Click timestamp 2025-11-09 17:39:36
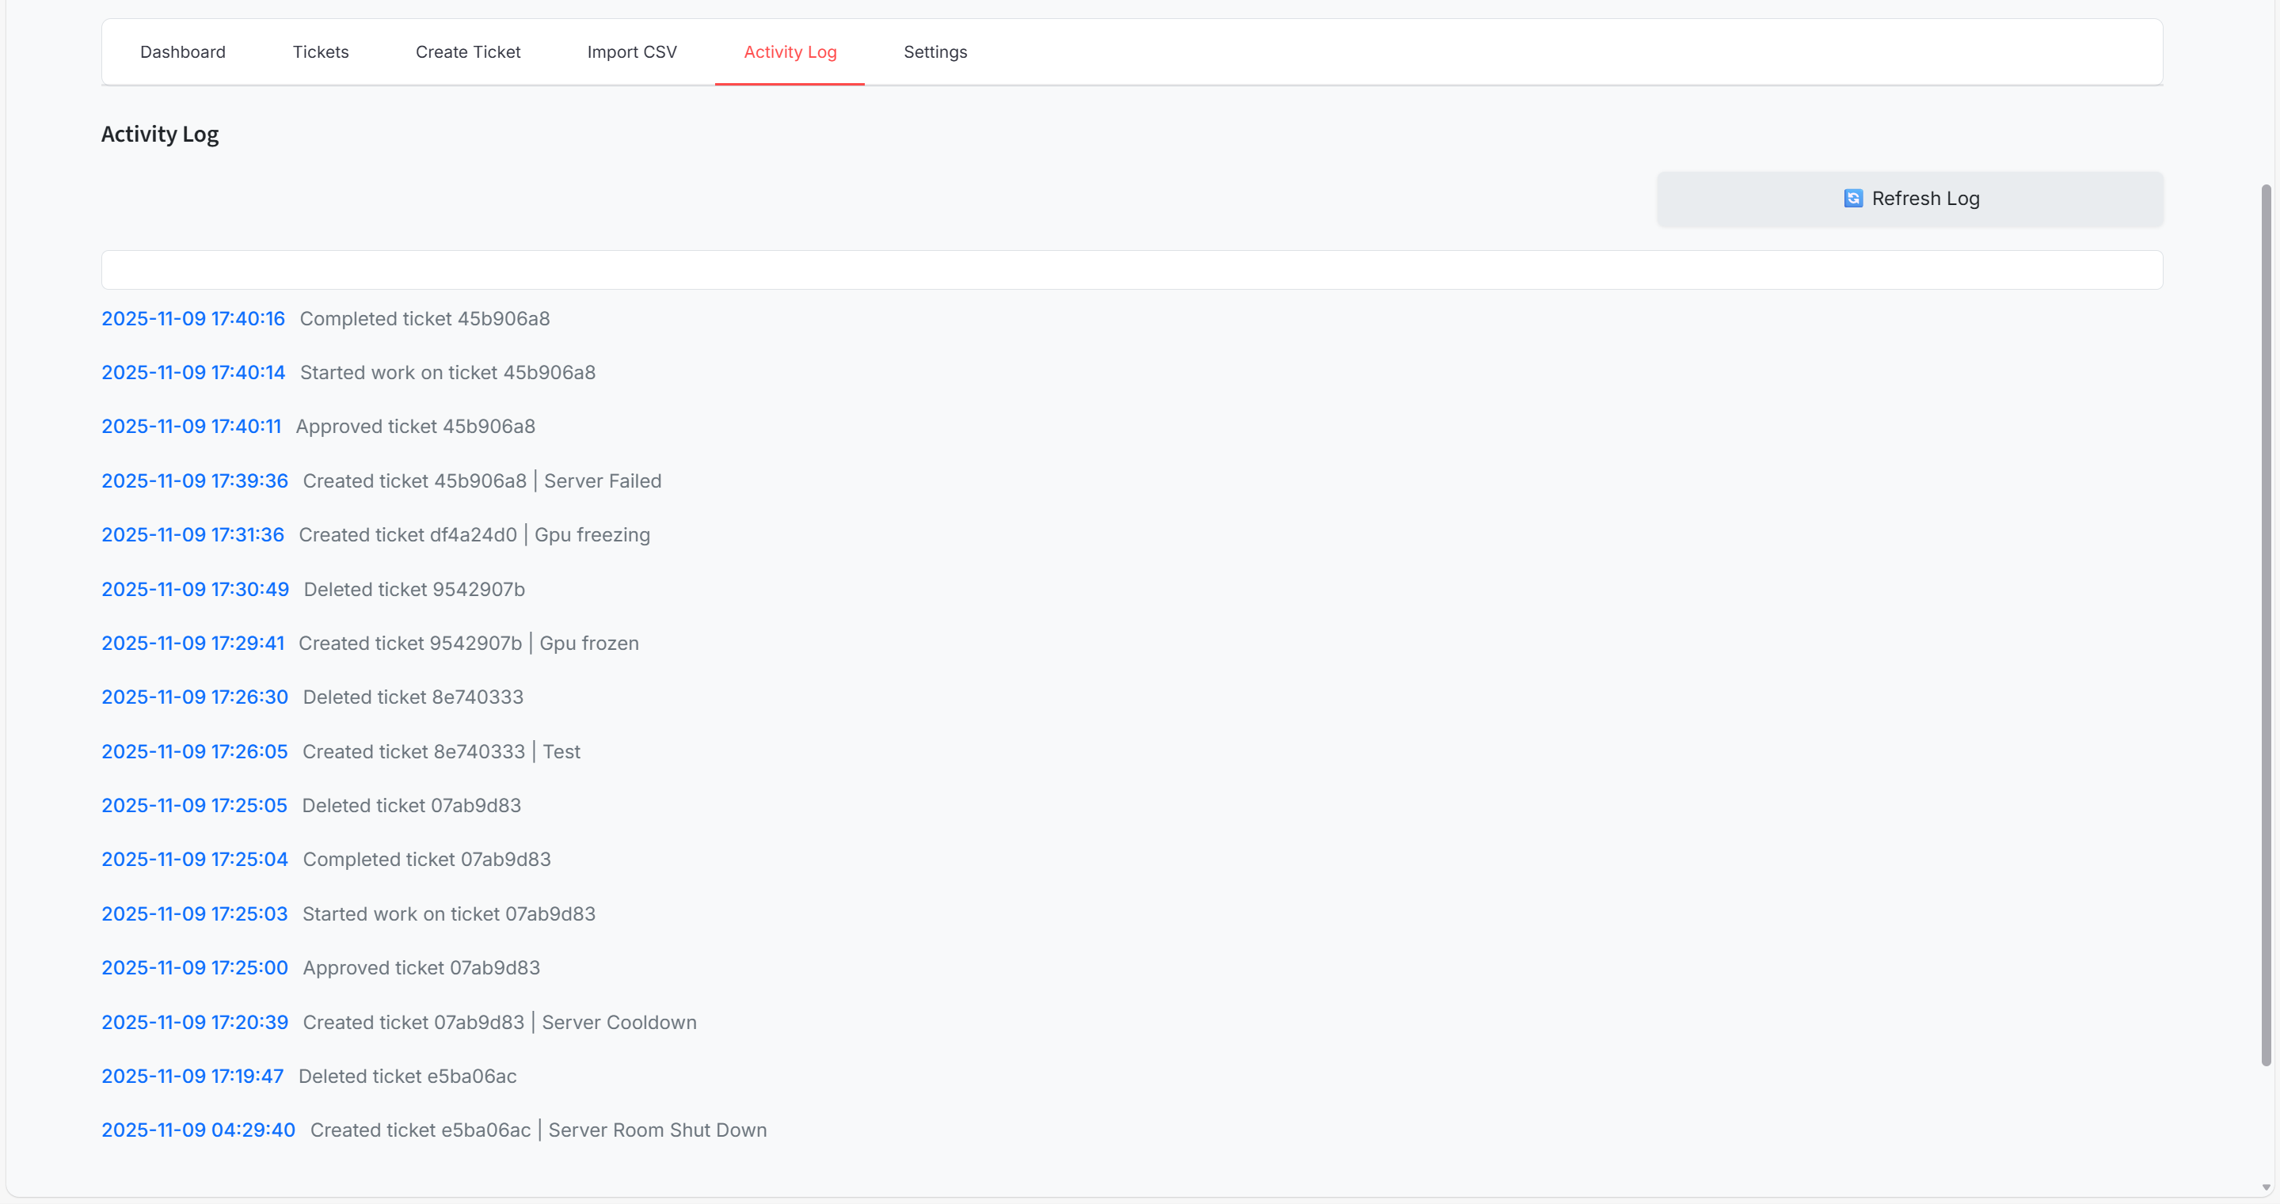 tap(195, 481)
